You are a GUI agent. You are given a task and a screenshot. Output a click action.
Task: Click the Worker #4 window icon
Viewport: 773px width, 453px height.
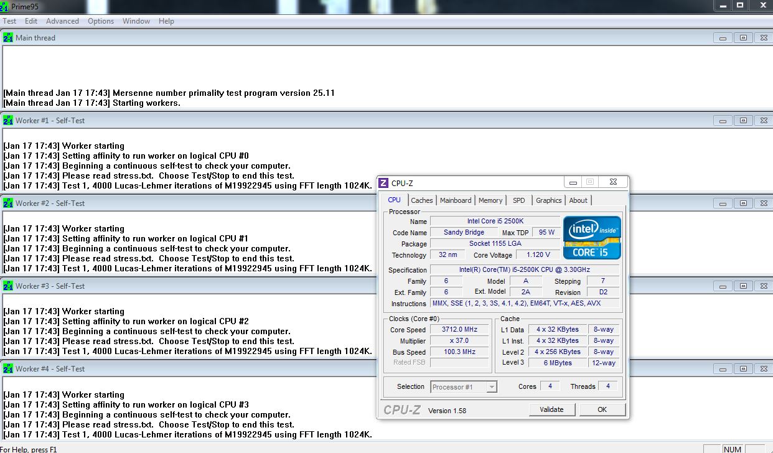coord(8,368)
